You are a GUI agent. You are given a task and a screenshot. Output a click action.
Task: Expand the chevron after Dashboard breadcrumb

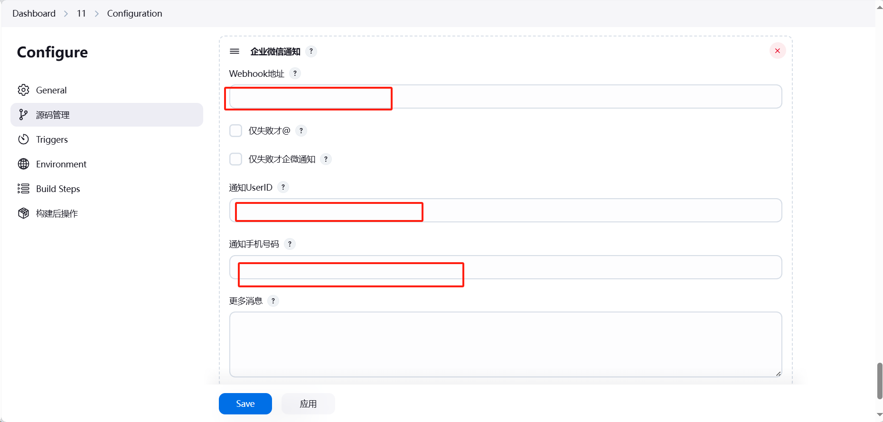(66, 14)
